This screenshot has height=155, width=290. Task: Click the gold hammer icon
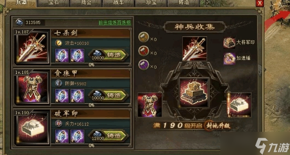click(144, 37)
